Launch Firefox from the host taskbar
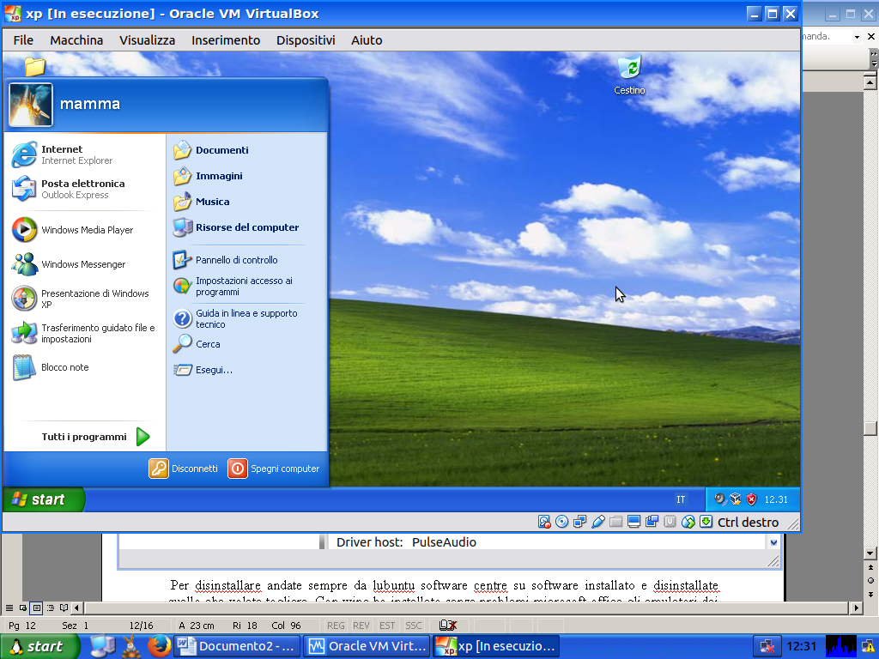Image resolution: width=879 pixels, height=659 pixels. click(156, 646)
